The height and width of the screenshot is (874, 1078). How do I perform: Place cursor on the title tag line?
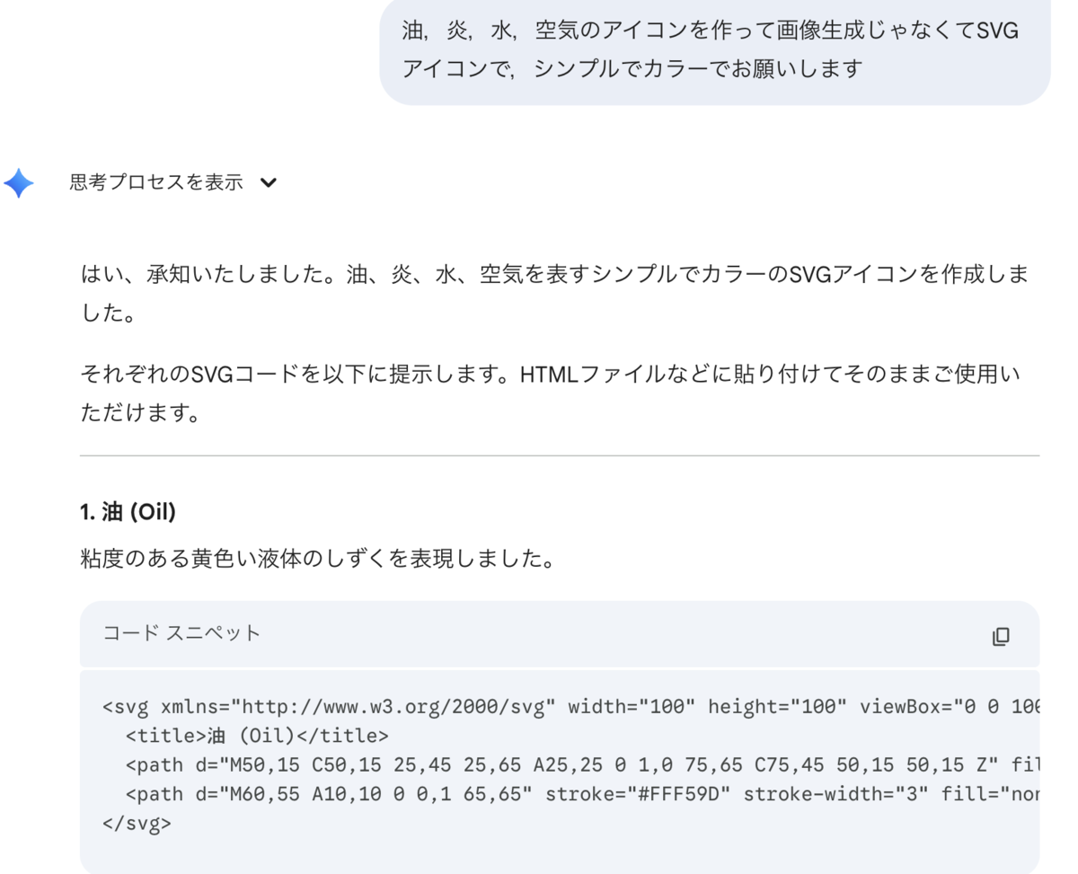click(x=257, y=736)
